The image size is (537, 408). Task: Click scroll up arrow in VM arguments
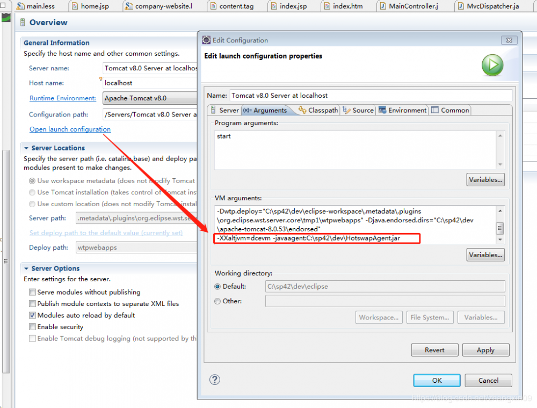[500, 211]
